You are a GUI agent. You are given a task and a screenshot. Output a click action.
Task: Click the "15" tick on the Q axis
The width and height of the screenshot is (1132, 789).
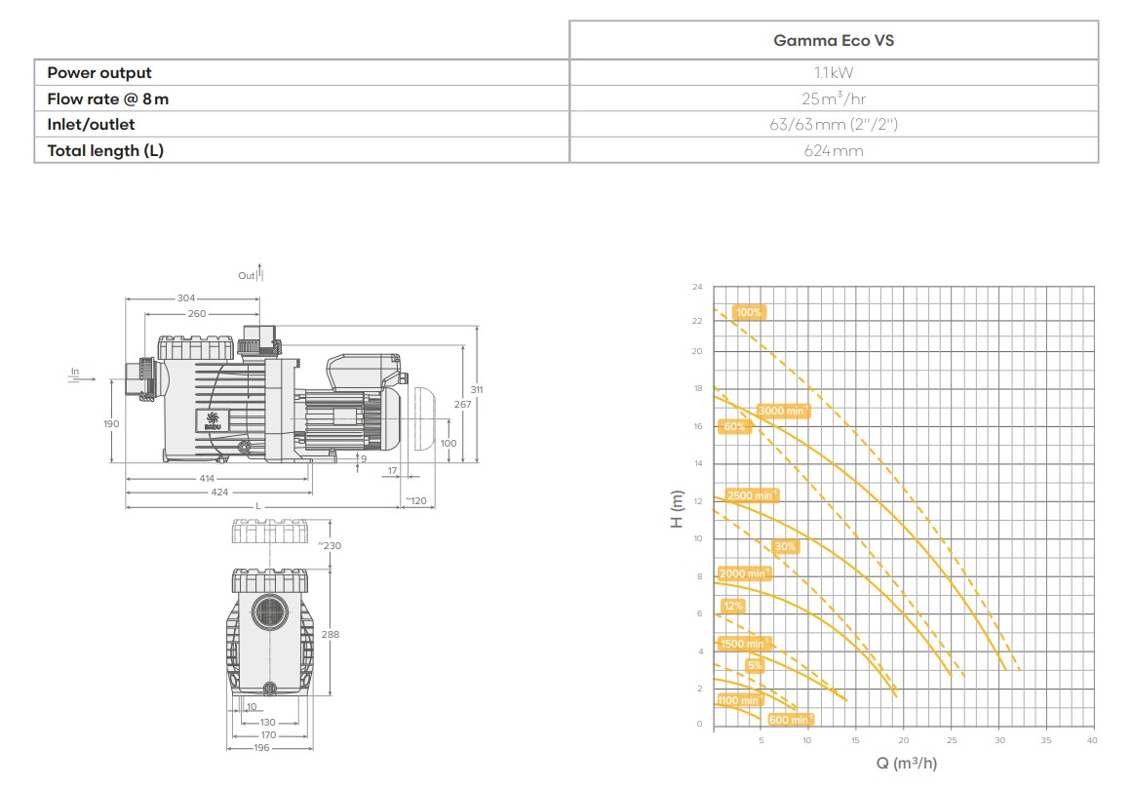tap(855, 740)
